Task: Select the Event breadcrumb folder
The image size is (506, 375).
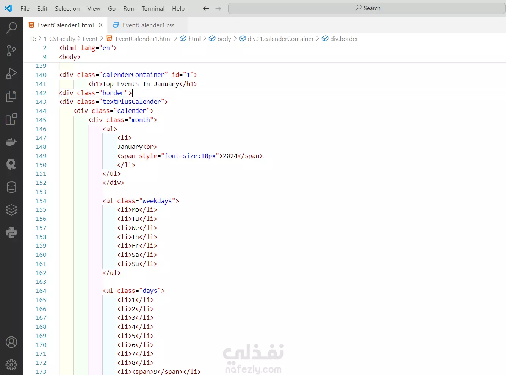Action: coord(90,39)
